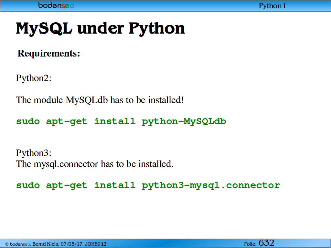Click the "Python I" header label
Screen dimensions: 331x248
coord(272,6)
